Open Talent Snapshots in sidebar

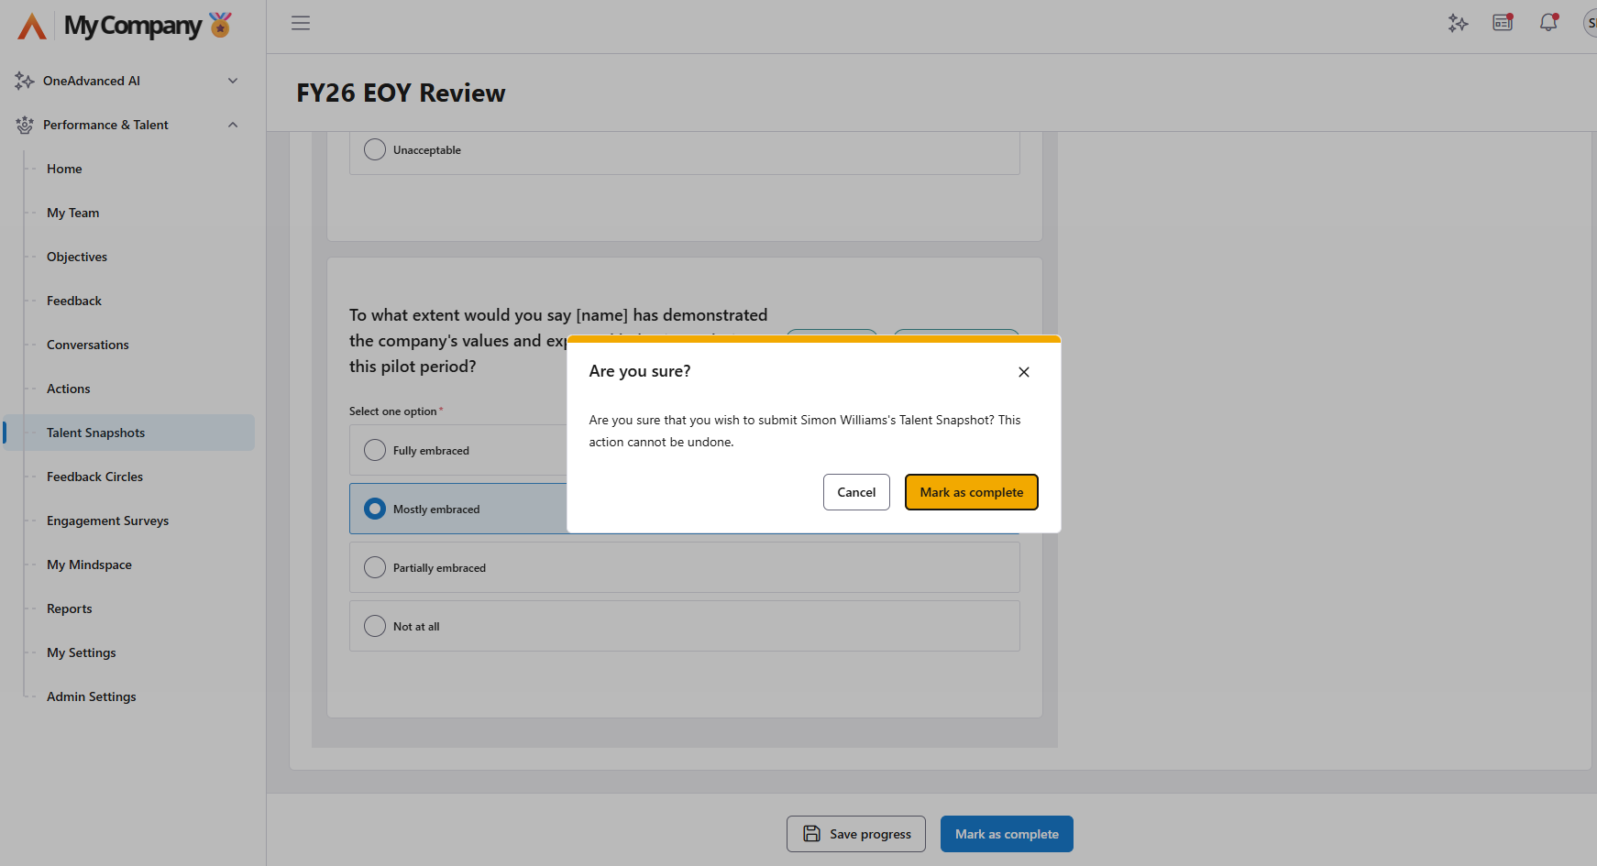[128, 433]
